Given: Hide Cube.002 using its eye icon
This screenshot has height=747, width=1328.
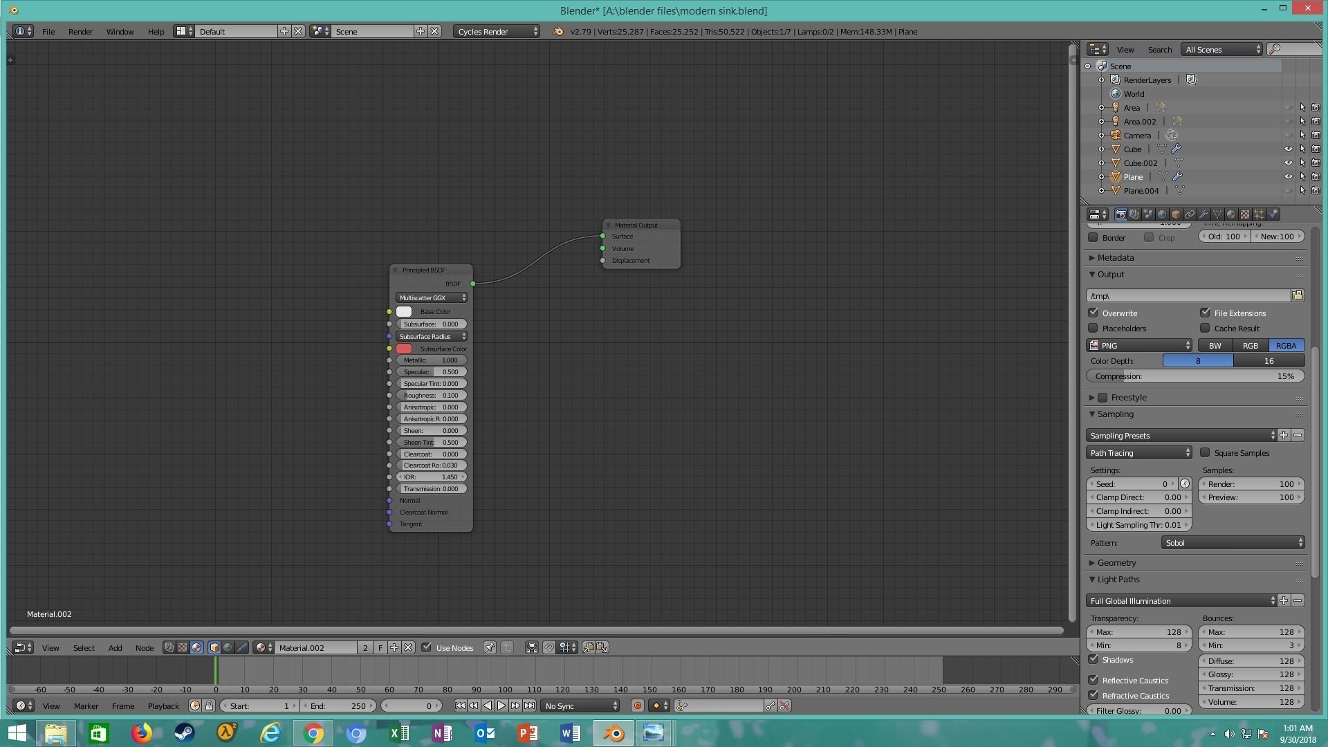Looking at the screenshot, I should (1288, 163).
